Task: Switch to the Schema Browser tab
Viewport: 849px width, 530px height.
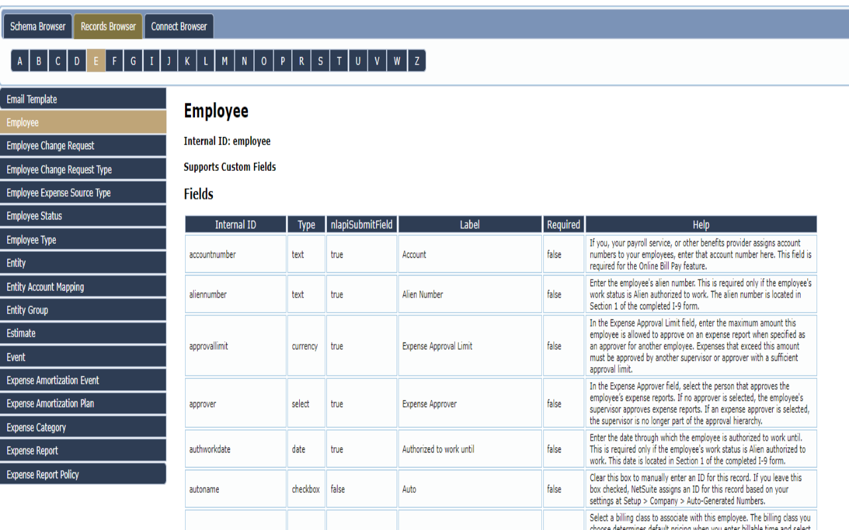Action: pyautogui.click(x=37, y=26)
